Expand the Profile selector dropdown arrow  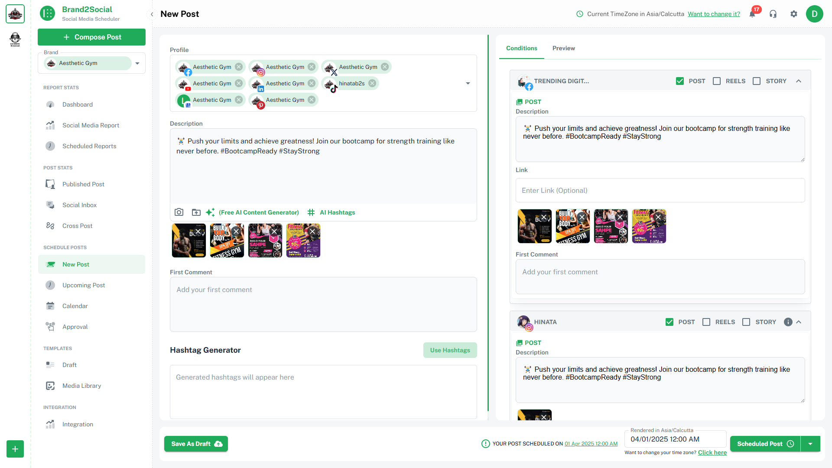468,83
